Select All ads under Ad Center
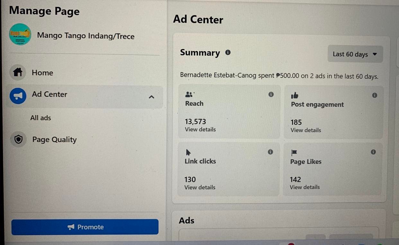399x245 pixels. click(x=40, y=118)
